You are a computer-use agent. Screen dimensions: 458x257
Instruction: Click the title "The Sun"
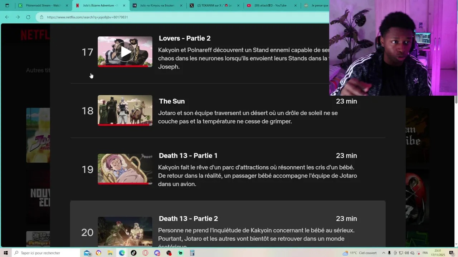[172, 101]
